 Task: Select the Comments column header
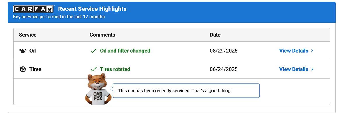point(102,35)
